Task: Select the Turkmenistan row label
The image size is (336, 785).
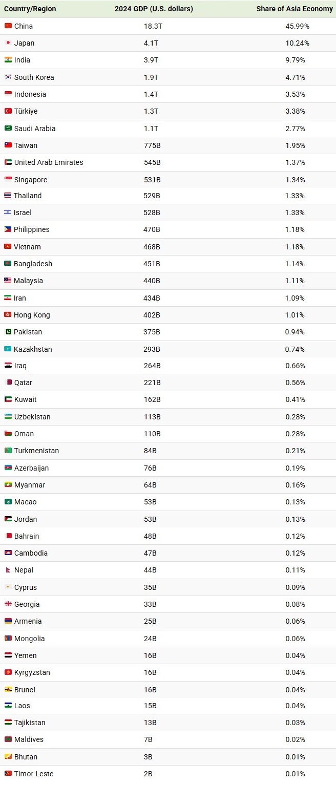Action: click(36, 451)
